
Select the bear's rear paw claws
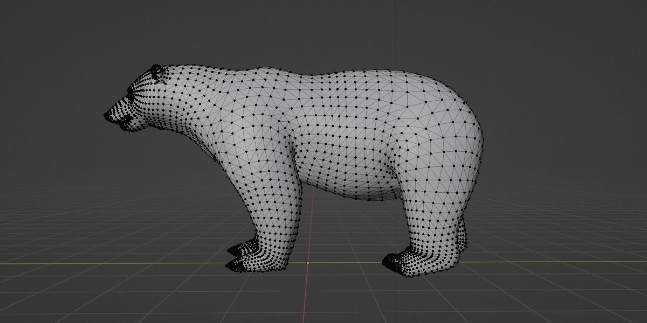[x=391, y=263]
